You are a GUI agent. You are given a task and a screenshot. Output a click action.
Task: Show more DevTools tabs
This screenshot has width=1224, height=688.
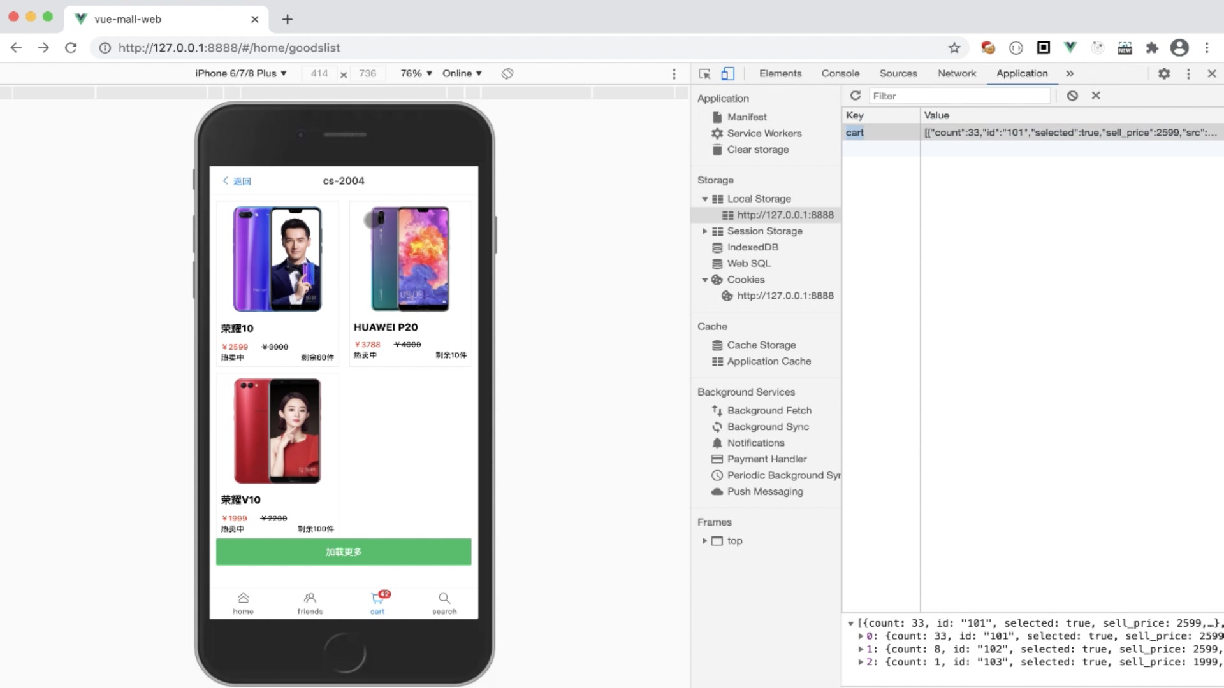click(x=1070, y=74)
